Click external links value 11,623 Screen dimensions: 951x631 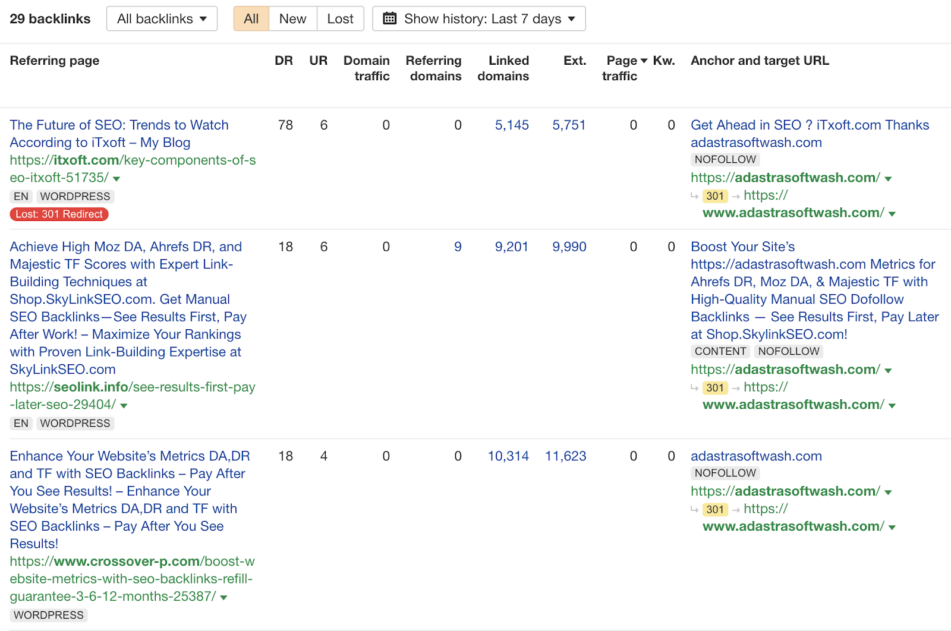(565, 456)
